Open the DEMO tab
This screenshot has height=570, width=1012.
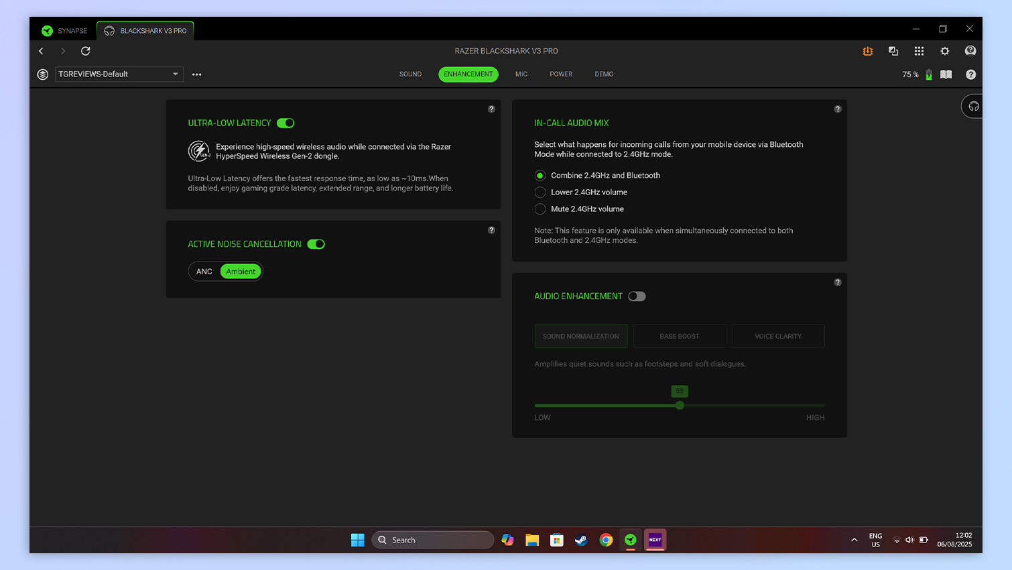pyautogui.click(x=604, y=74)
